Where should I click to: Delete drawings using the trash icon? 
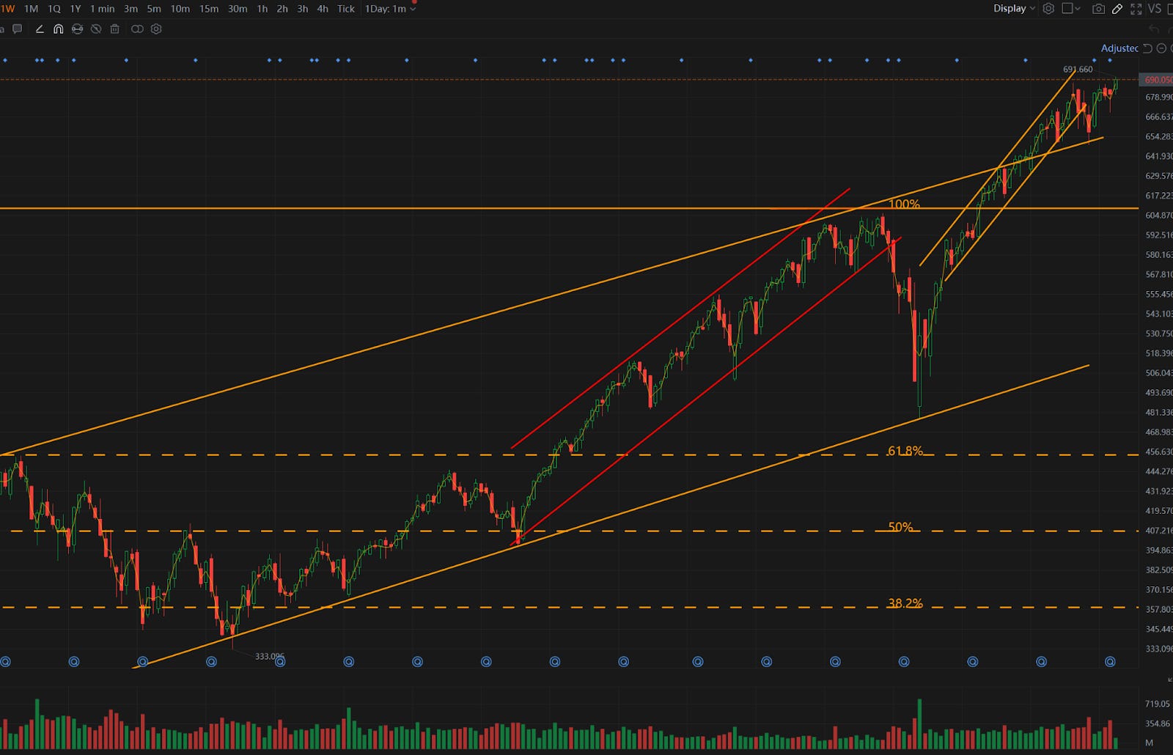(114, 29)
